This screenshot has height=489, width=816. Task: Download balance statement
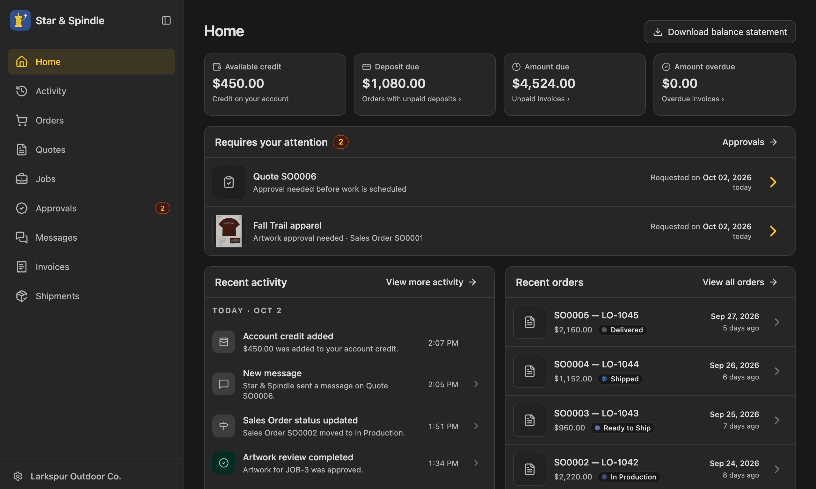(720, 32)
